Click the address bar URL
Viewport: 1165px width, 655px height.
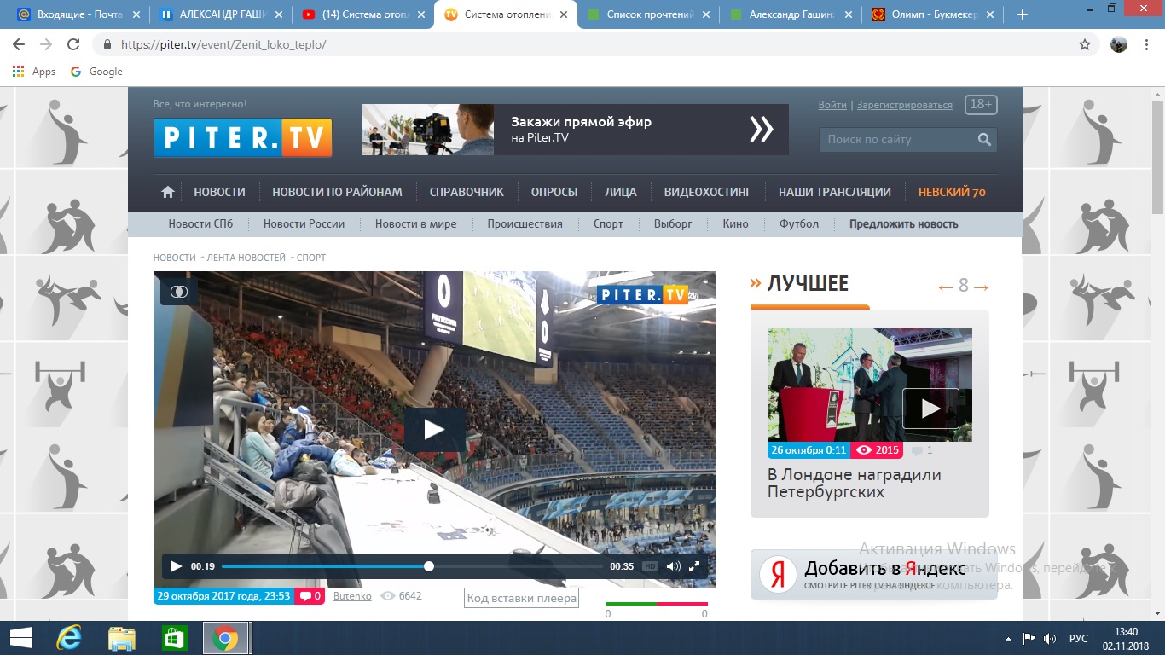[x=223, y=44]
